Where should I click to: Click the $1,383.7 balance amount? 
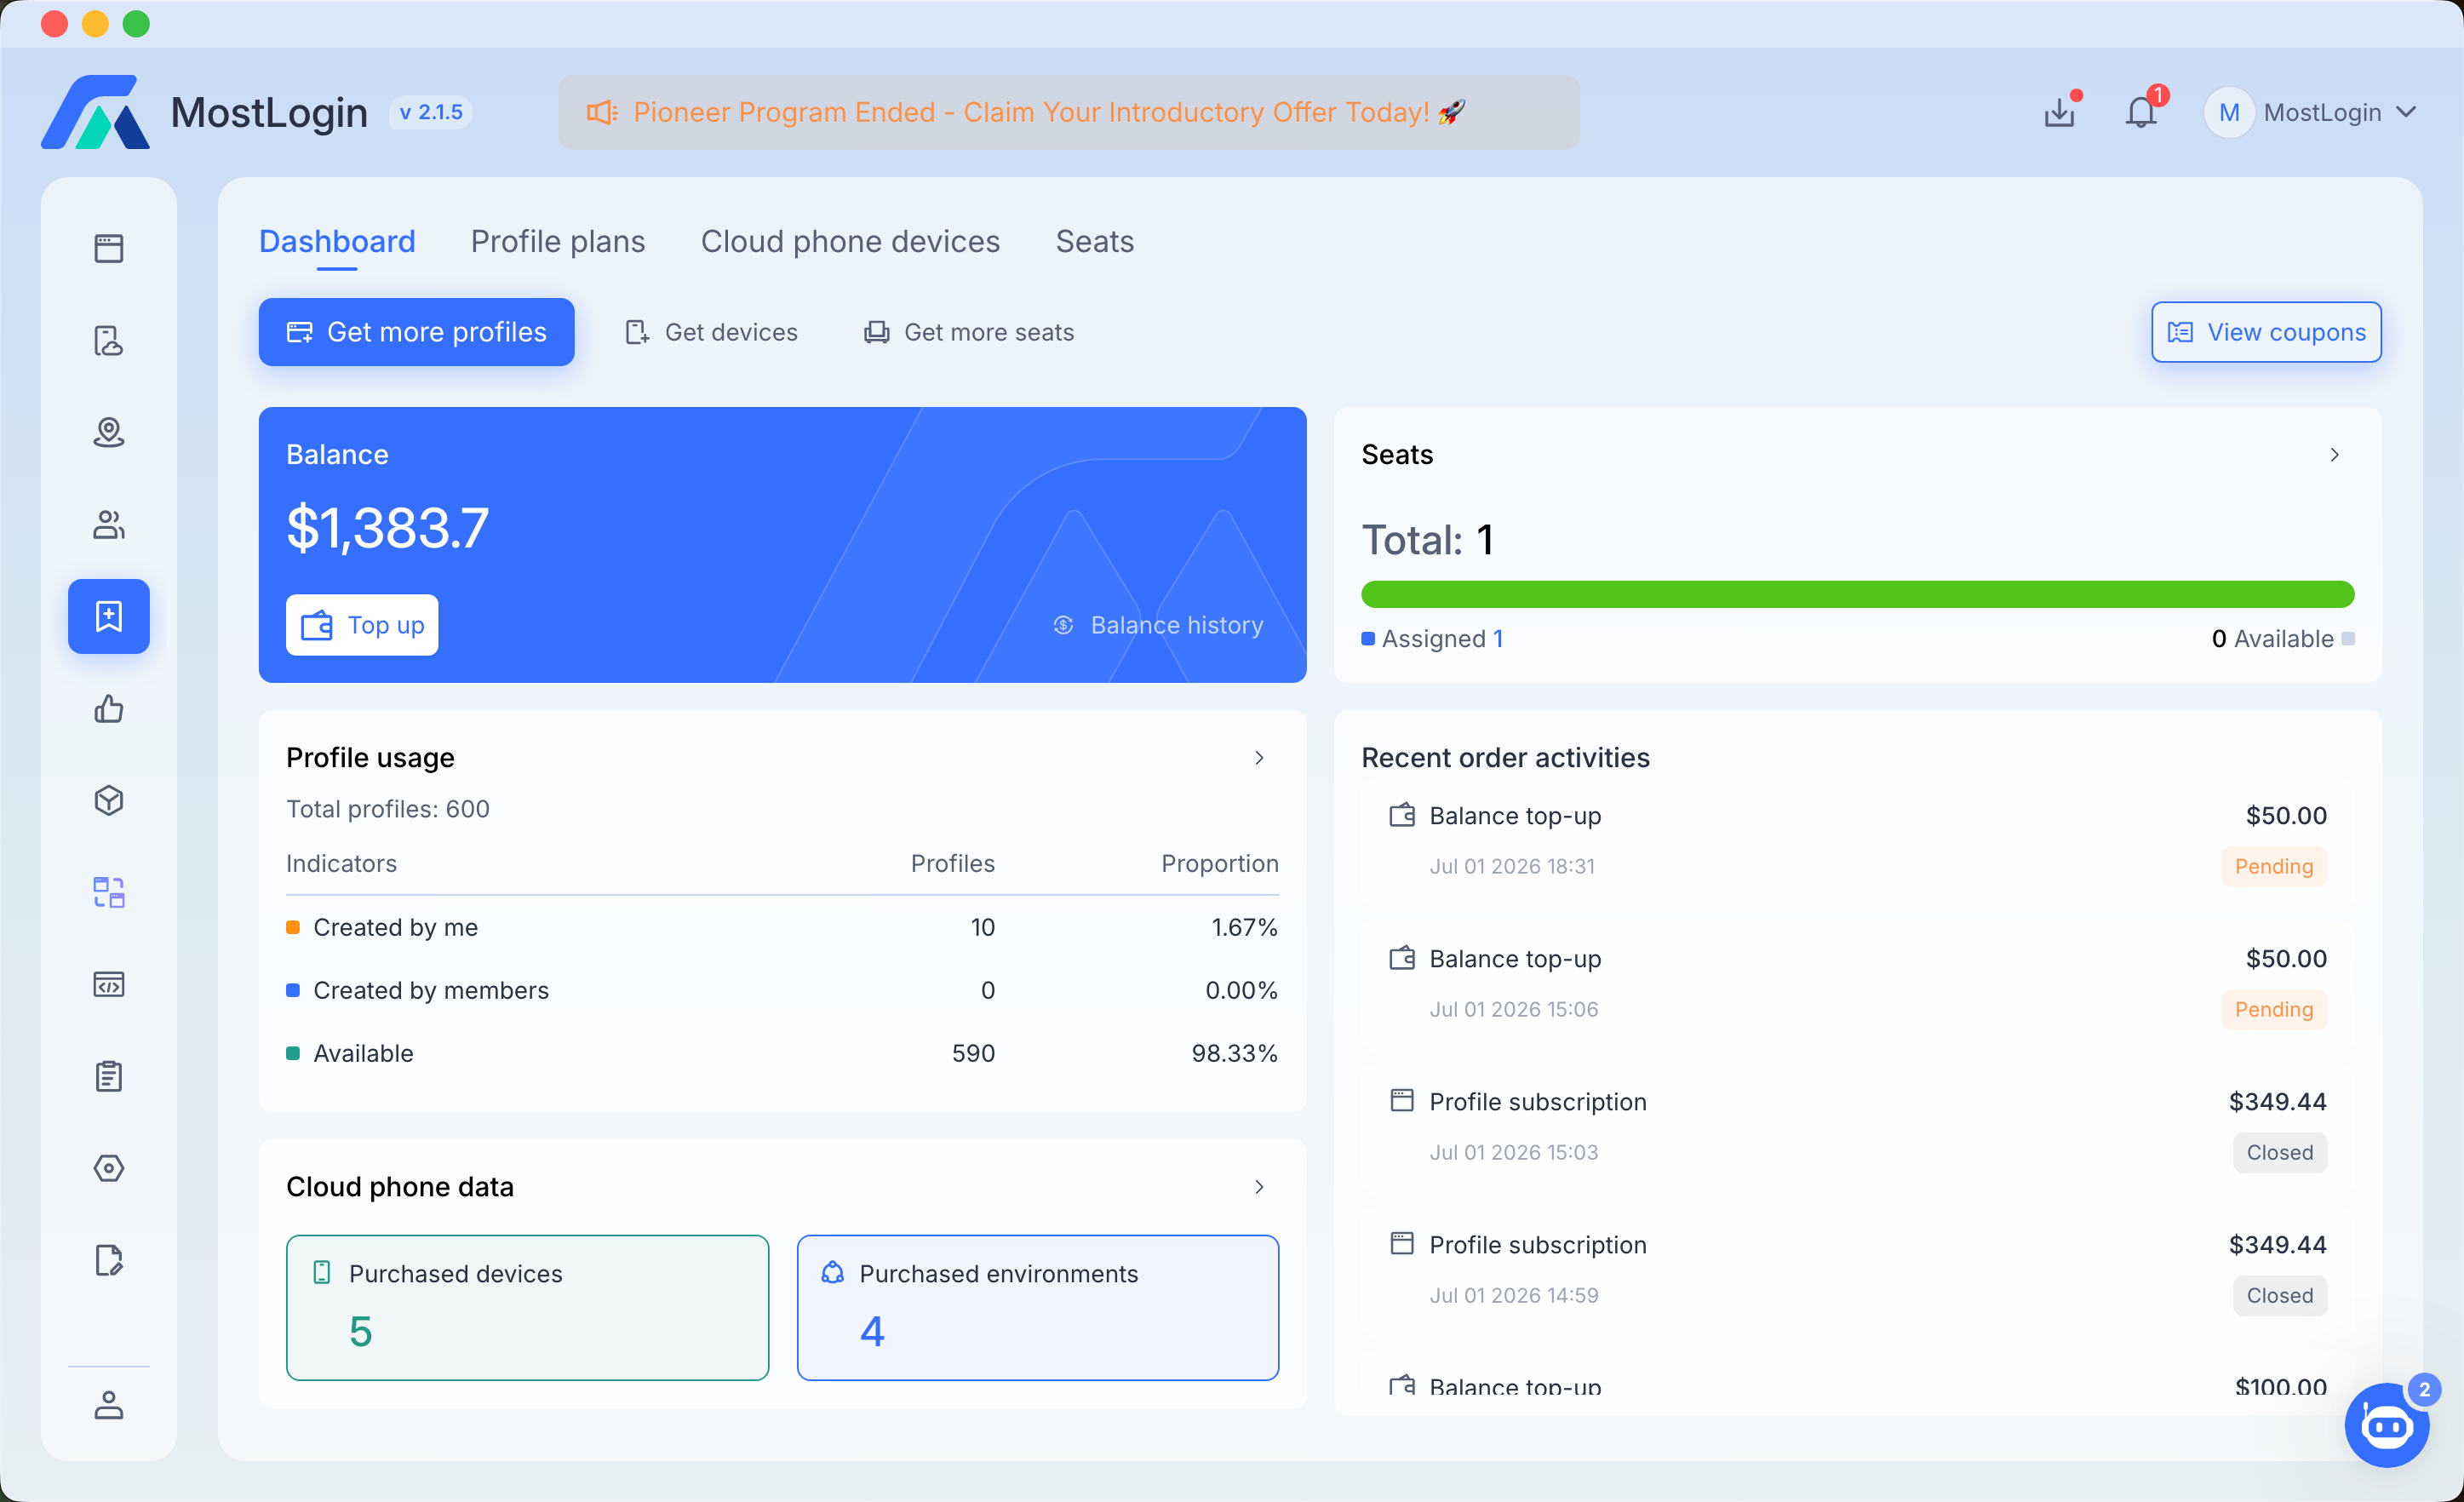tap(388, 528)
